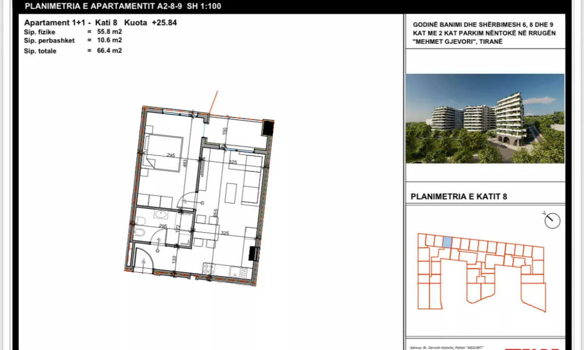Screen dimensions: 584x350
Task: Click the toilet symbol in the bathroom
Action: point(139,233)
